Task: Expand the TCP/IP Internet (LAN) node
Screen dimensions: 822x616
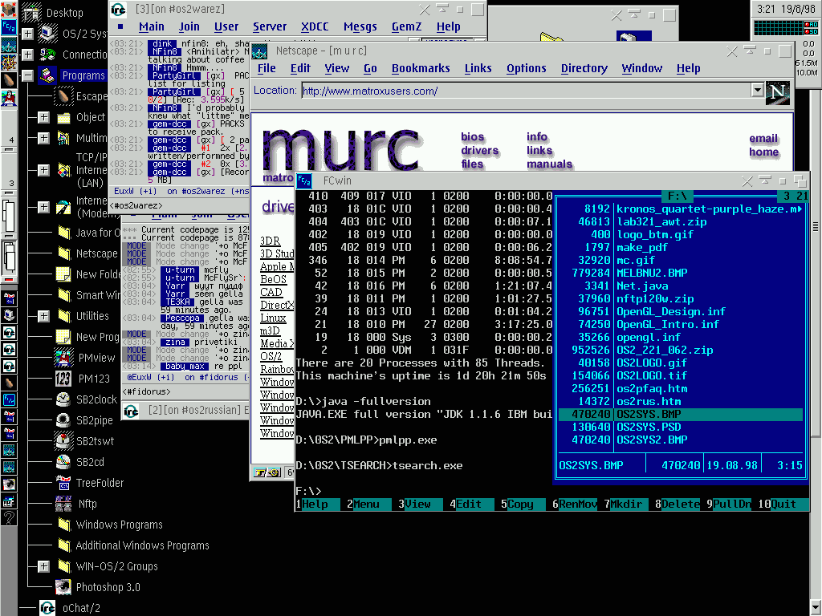Action: coord(43,170)
